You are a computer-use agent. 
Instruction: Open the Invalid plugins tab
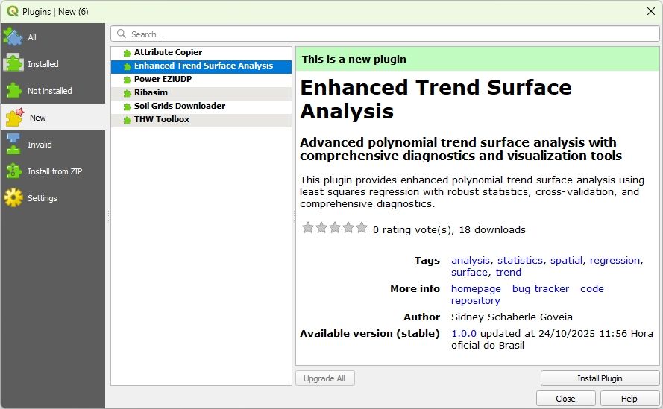coord(53,144)
